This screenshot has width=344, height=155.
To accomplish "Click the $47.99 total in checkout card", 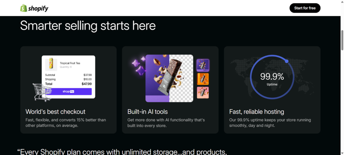I will [x=86, y=84].
